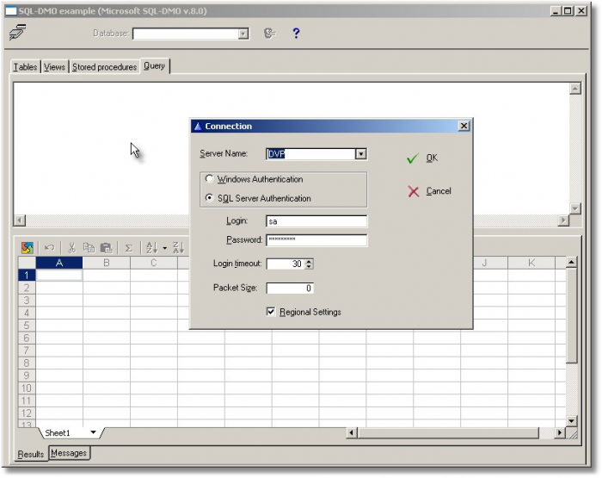The width and height of the screenshot is (602, 478).
Task: Open the Sheet1 tab dropdown arrow
Action: pyautogui.click(x=93, y=432)
